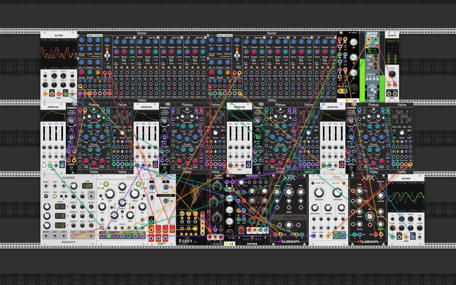Image resolution: width=456 pixels, height=285 pixels.
Task: Toggle the green X button on random sampler
Action: pyautogui.click(x=138, y=184)
